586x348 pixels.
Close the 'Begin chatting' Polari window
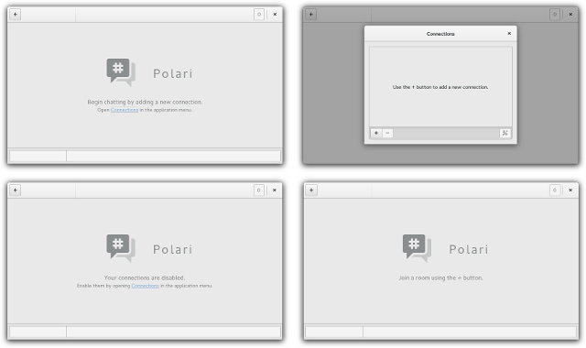(275, 15)
